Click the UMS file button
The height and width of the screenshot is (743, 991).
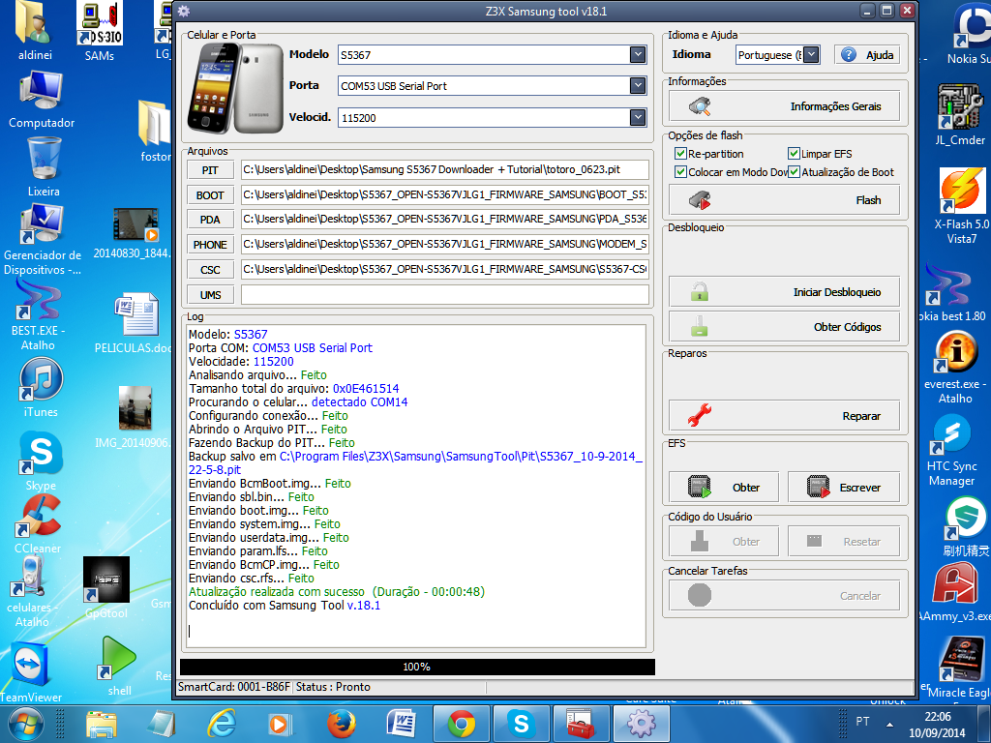tap(210, 295)
